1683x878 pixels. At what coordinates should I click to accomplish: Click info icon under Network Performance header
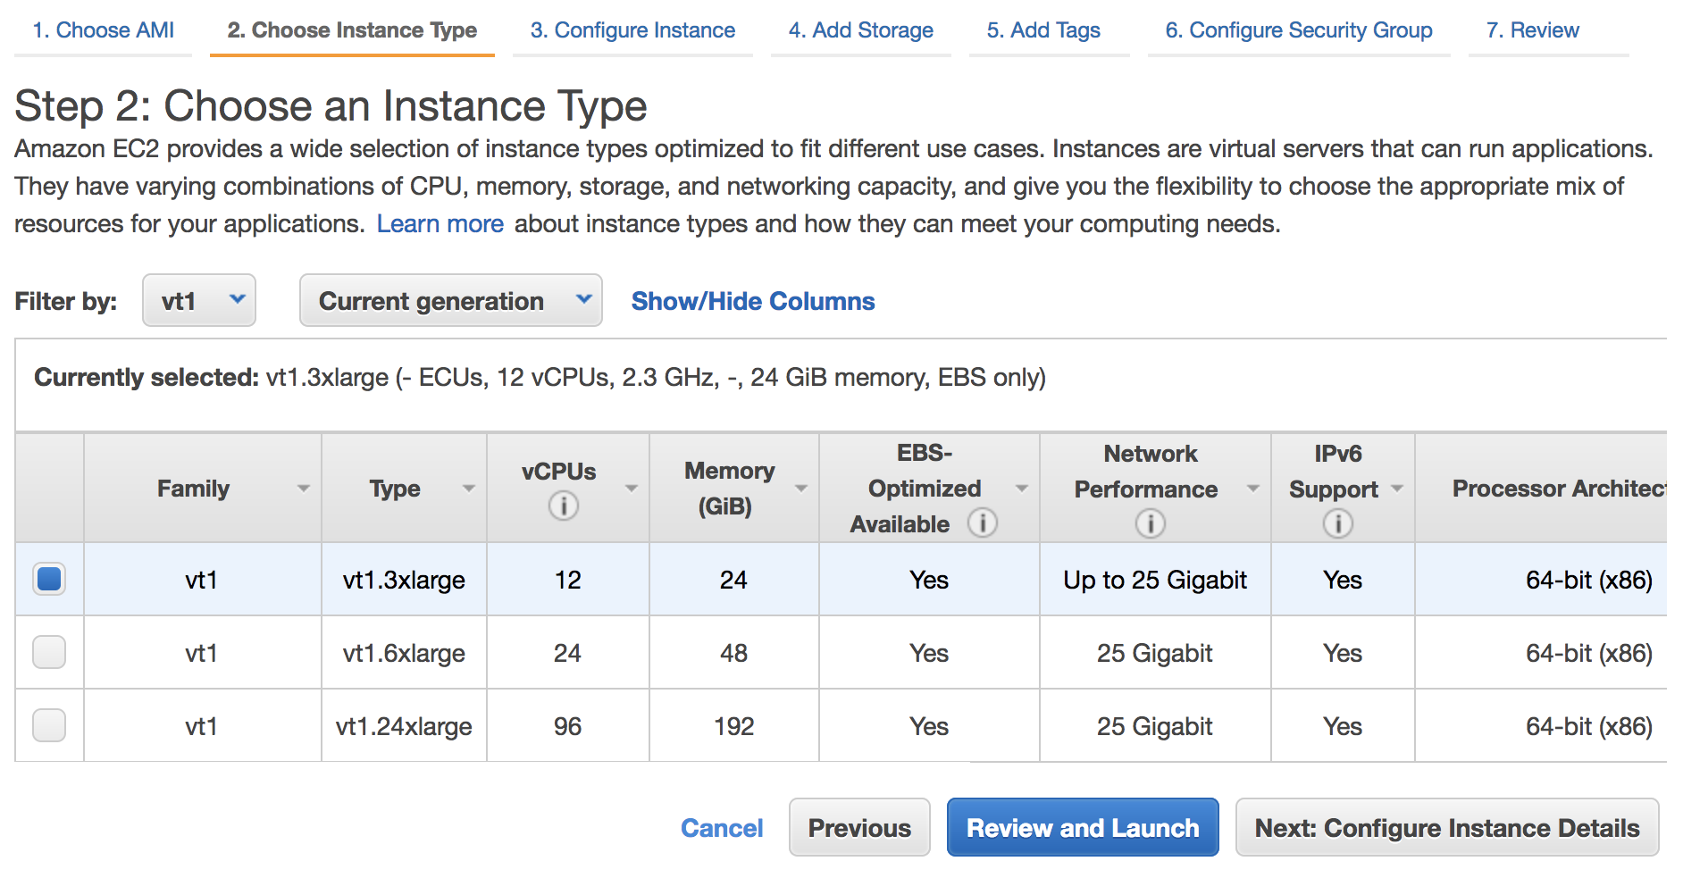click(x=1150, y=523)
